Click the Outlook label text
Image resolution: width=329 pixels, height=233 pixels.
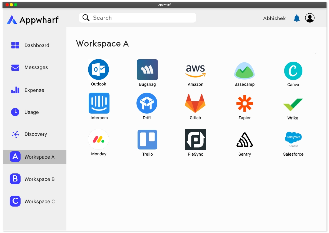click(98, 84)
